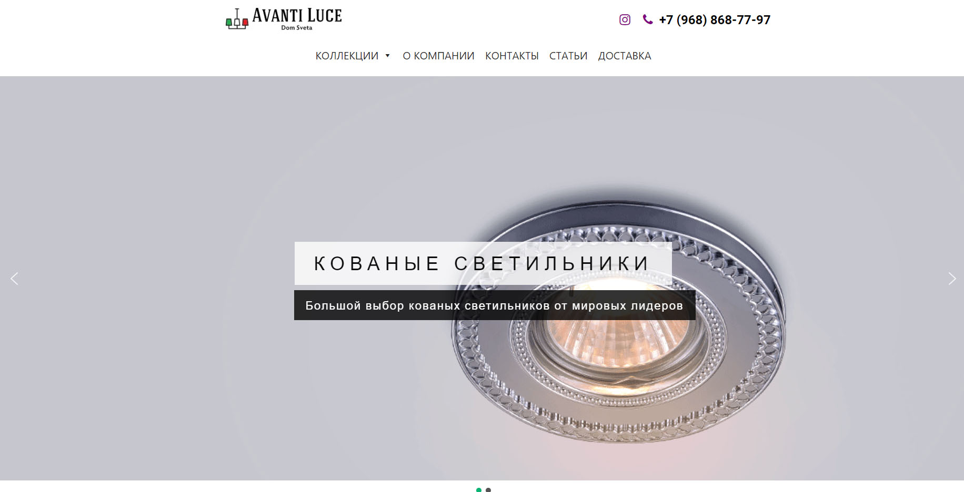The image size is (964, 492).
Task: Open the КОЛЛЕКЦИИ menu item
Action: (x=347, y=56)
